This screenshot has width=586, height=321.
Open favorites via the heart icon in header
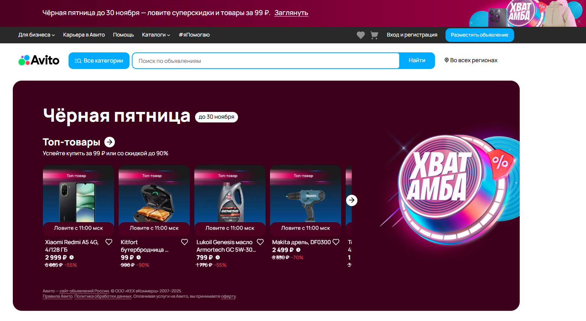click(361, 35)
